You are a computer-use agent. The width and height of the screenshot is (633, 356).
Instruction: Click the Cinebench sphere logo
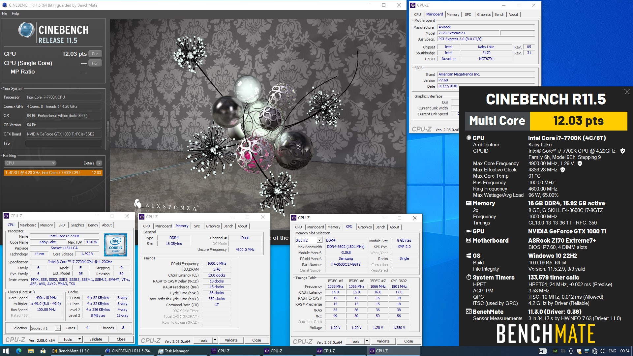click(x=26, y=30)
